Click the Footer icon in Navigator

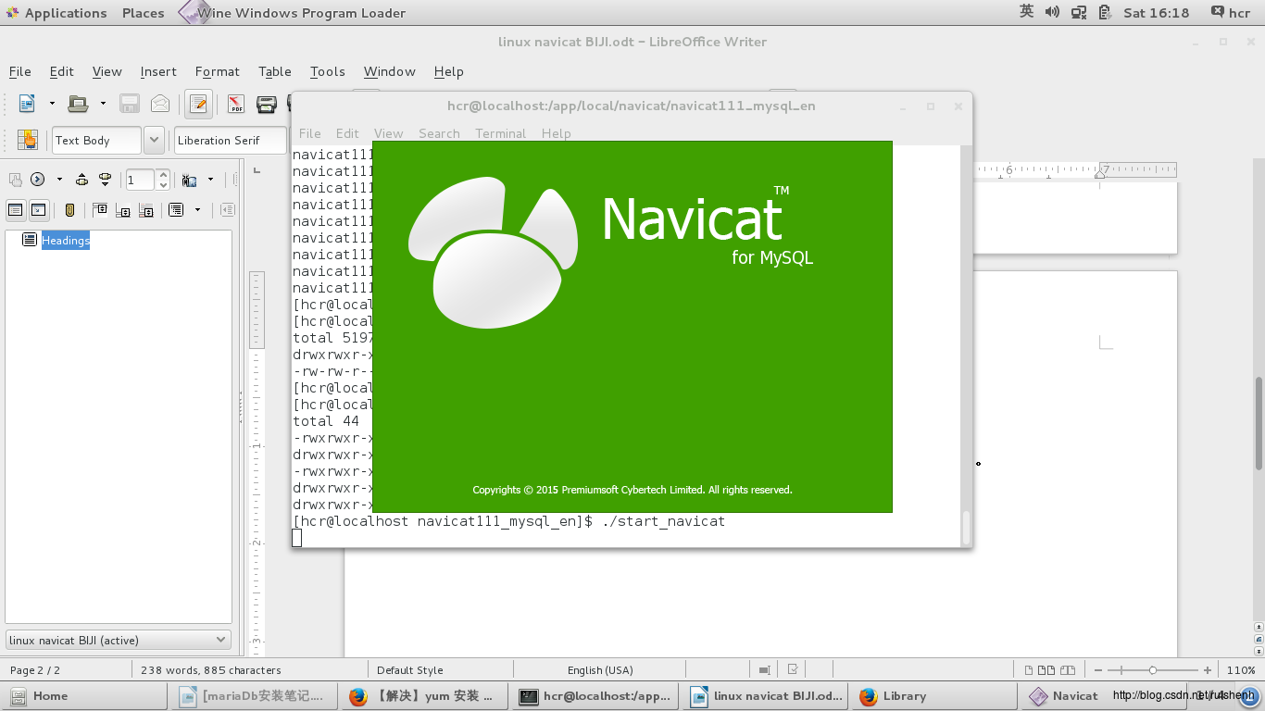[x=123, y=210]
